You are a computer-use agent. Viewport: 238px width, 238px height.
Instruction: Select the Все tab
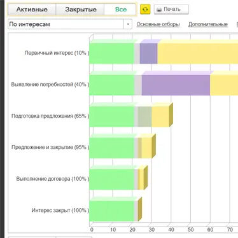(120, 10)
